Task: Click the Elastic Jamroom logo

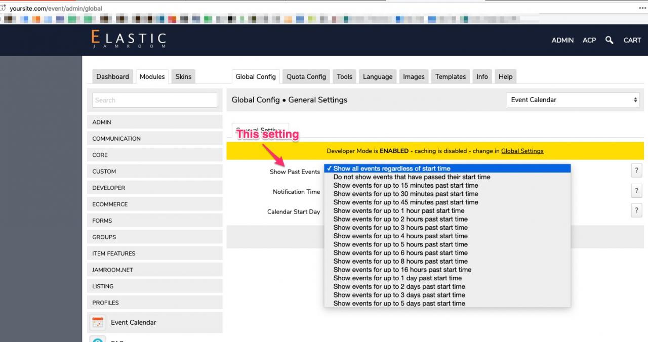Action: click(129, 39)
